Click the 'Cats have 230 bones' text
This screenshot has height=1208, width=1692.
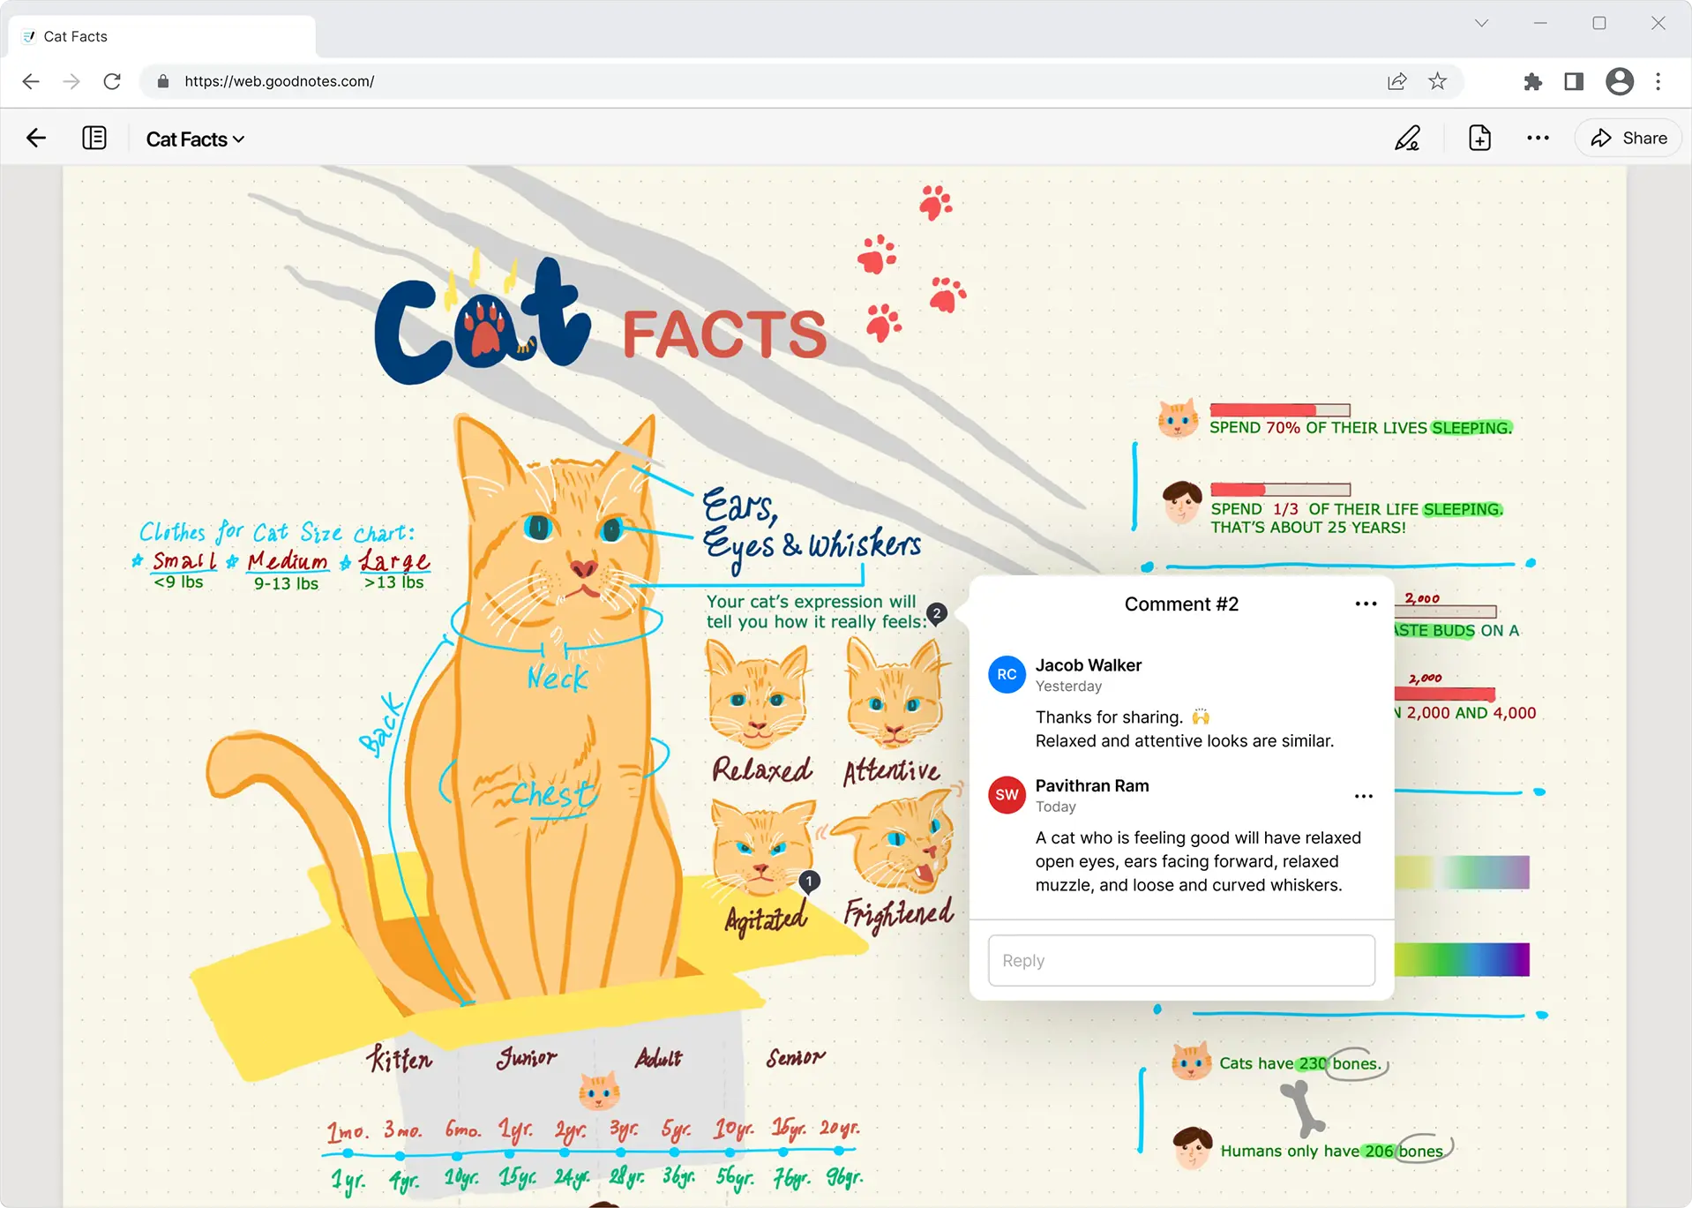[x=1300, y=1063]
